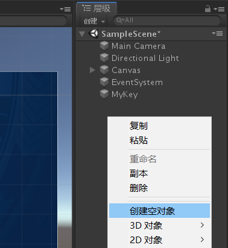Click the search magnifier dropdown in the Hierarchy
This screenshot has height=248, width=228.
[120, 20]
